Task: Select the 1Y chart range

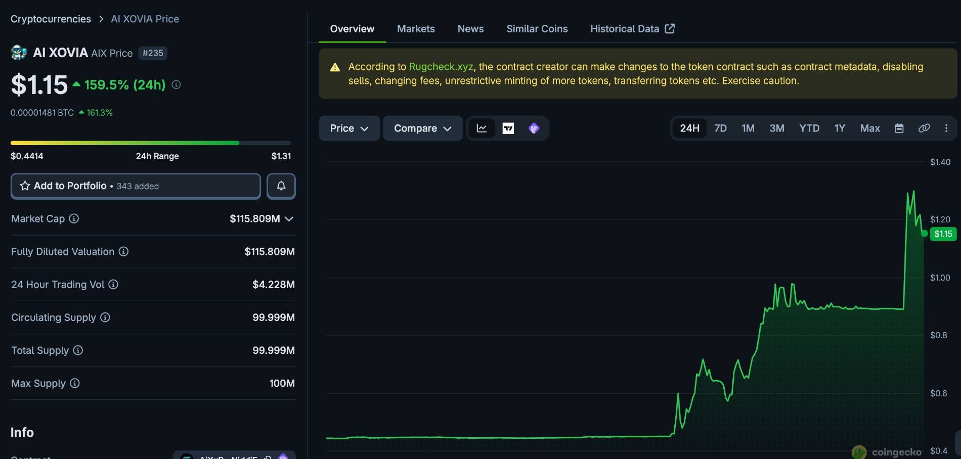Action: (x=840, y=128)
